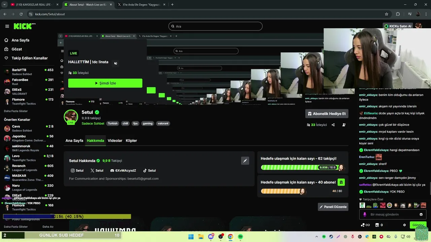Open Cavs recommended channel

click(x=29, y=128)
